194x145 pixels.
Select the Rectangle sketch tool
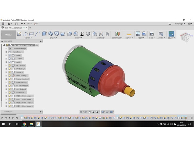(x=32, y=34)
